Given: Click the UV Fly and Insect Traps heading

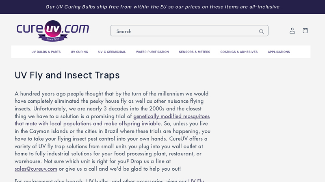Looking at the screenshot, I should click(67, 75).
